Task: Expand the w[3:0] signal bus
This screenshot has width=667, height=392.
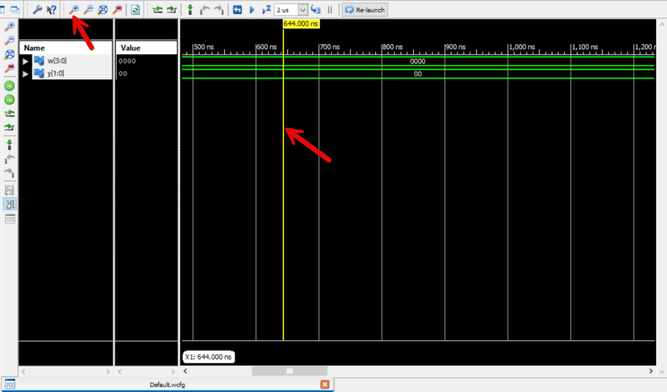Action: click(x=25, y=61)
